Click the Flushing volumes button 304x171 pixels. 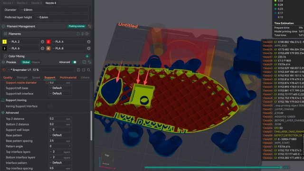(x=77, y=26)
